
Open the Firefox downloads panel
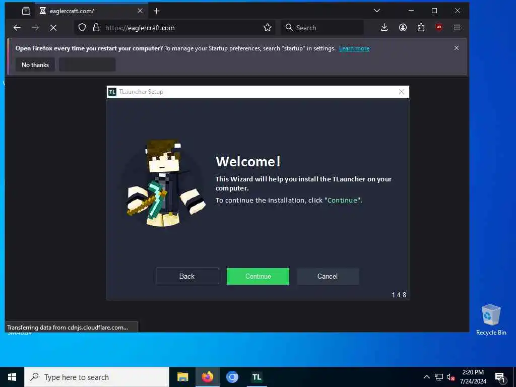click(x=384, y=28)
